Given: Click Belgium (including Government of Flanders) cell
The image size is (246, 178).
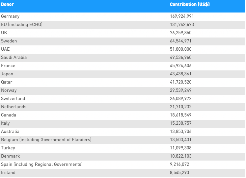Looking at the screenshot, I should pyautogui.click(x=46, y=140).
